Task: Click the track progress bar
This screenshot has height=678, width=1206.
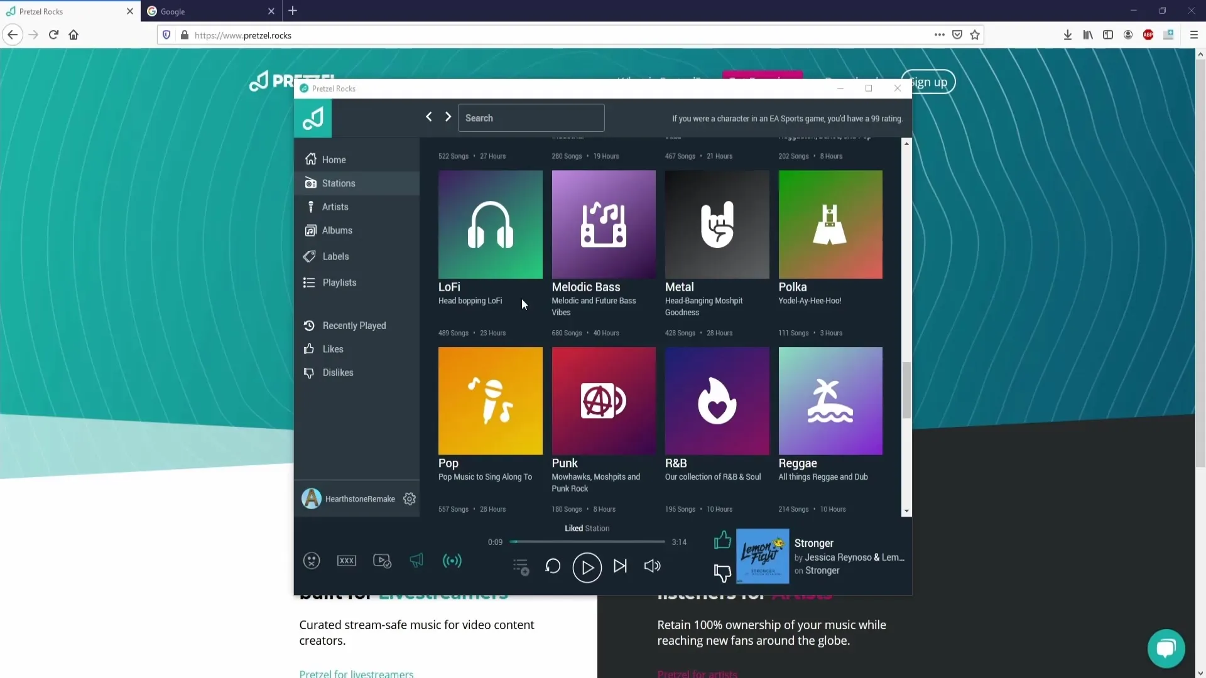Action: tap(587, 542)
